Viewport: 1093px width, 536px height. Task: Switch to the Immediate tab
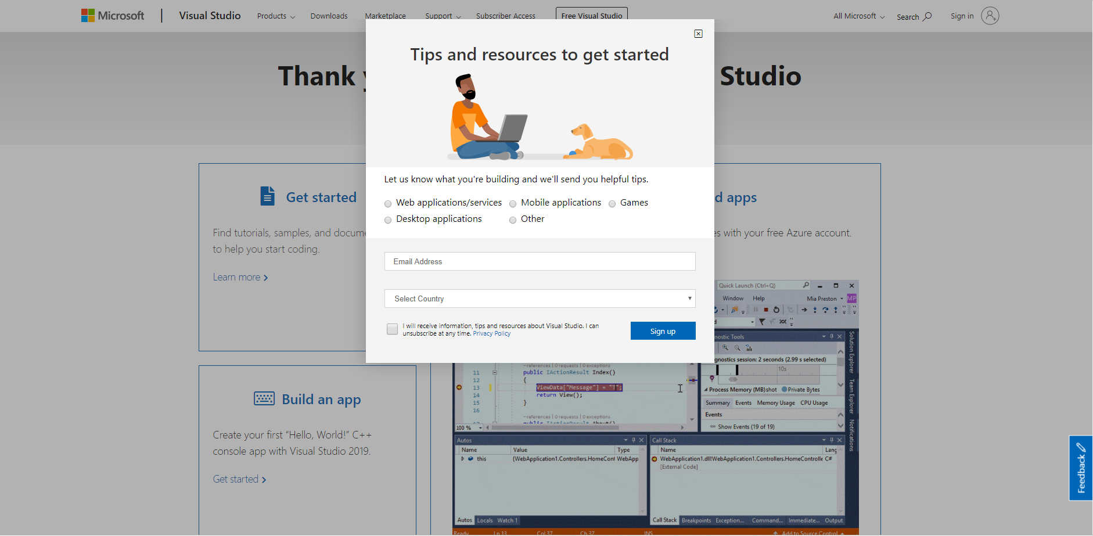coord(804,521)
